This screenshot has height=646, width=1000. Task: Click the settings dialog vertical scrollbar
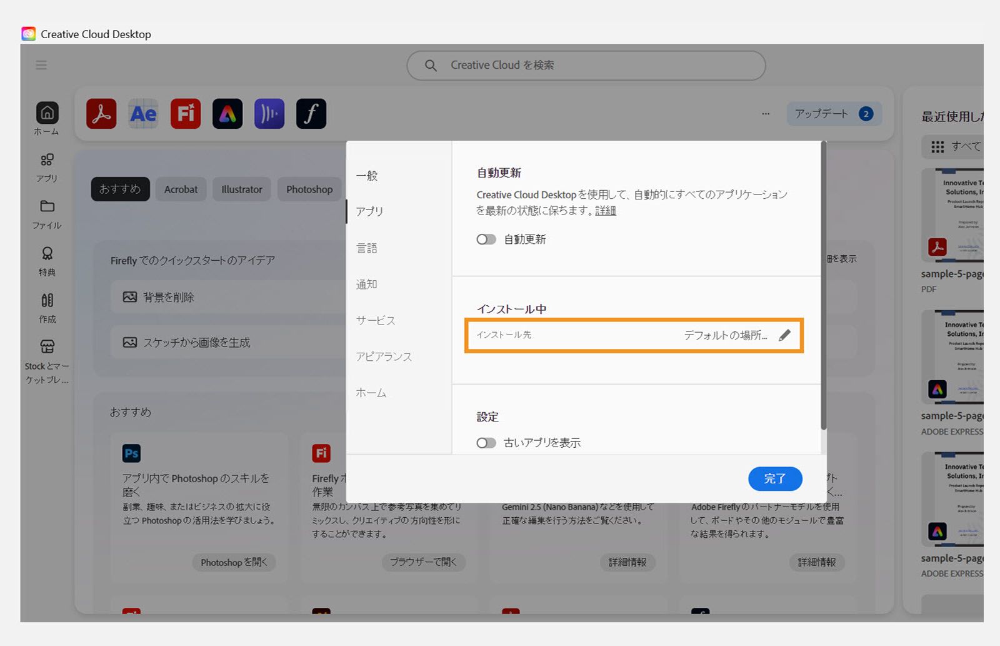pyautogui.click(x=823, y=286)
